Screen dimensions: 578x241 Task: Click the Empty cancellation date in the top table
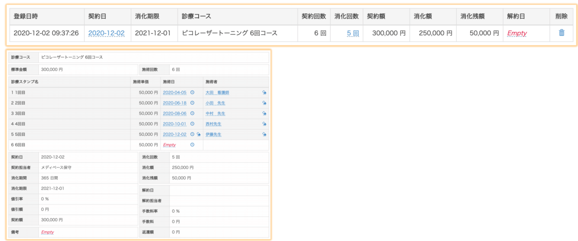click(517, 33)
